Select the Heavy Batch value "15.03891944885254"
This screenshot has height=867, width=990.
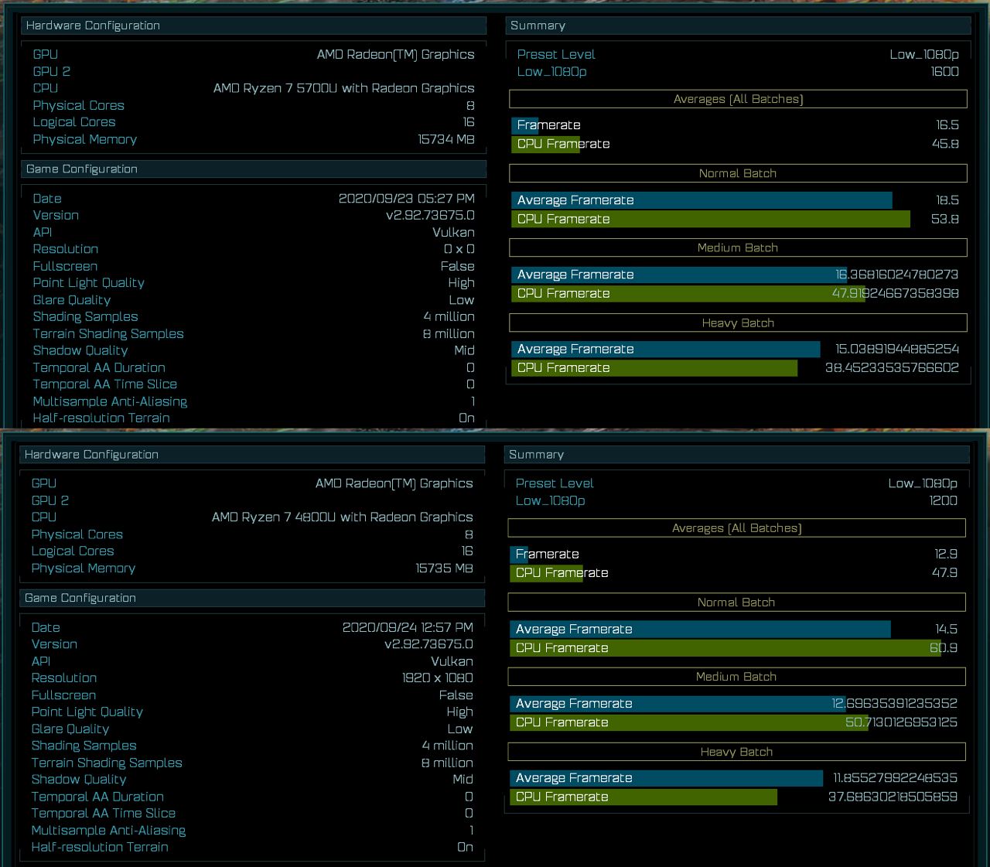pyautogui.click(x=897, y=350)
